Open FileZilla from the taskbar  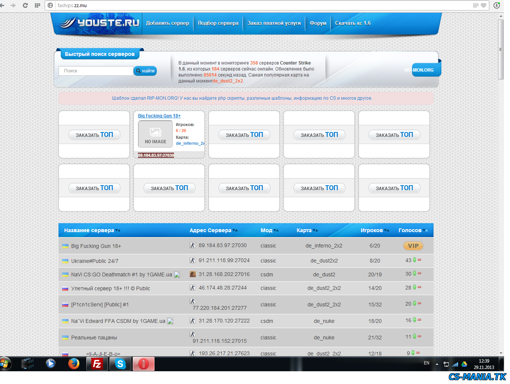(97, 364)
